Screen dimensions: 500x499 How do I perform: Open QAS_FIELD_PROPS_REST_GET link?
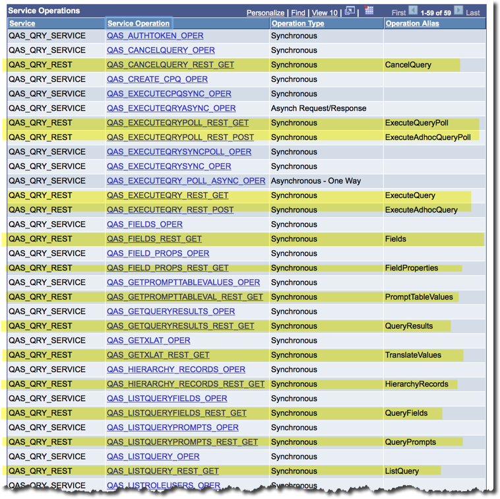168,268
